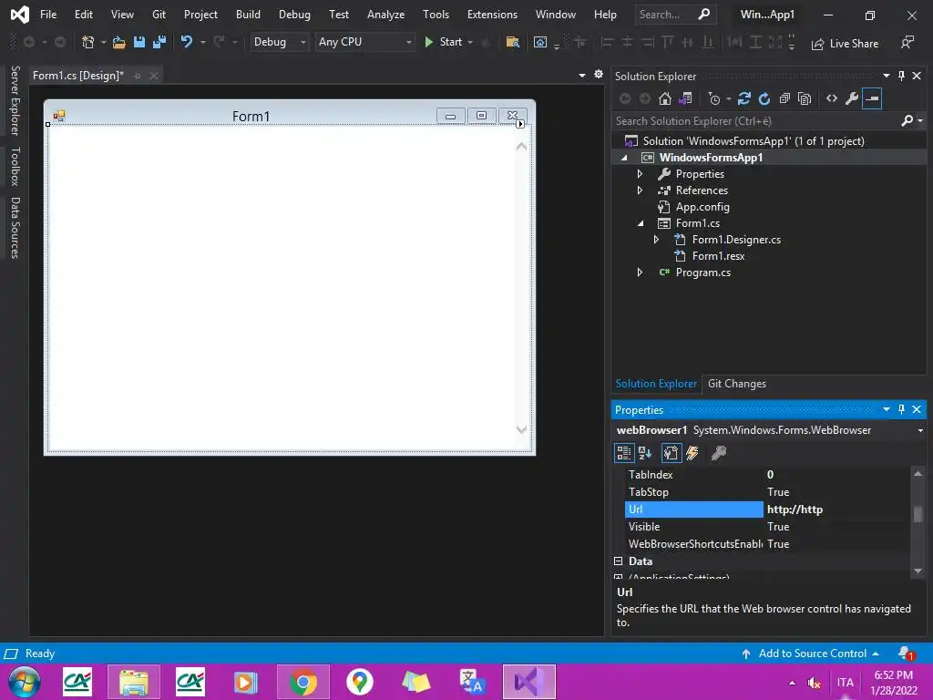The image size is (933, 700).
Task: Switch views with the Solution Explorer views icon
Action: click(685, 98)
